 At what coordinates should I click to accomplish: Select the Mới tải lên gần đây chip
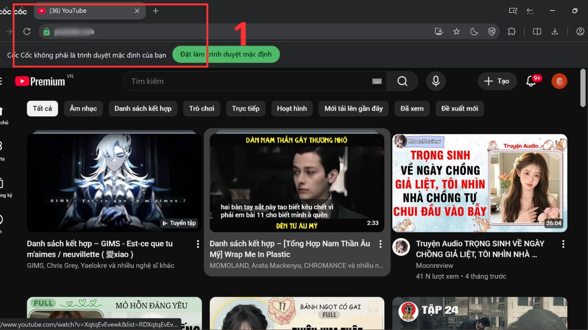354,109
